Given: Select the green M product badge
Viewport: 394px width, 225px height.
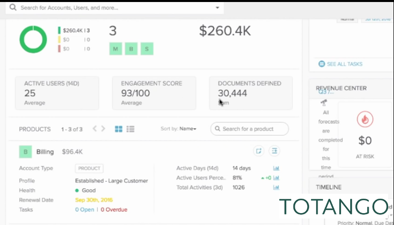Looking at the screenshot, I should tap(115, 48).
